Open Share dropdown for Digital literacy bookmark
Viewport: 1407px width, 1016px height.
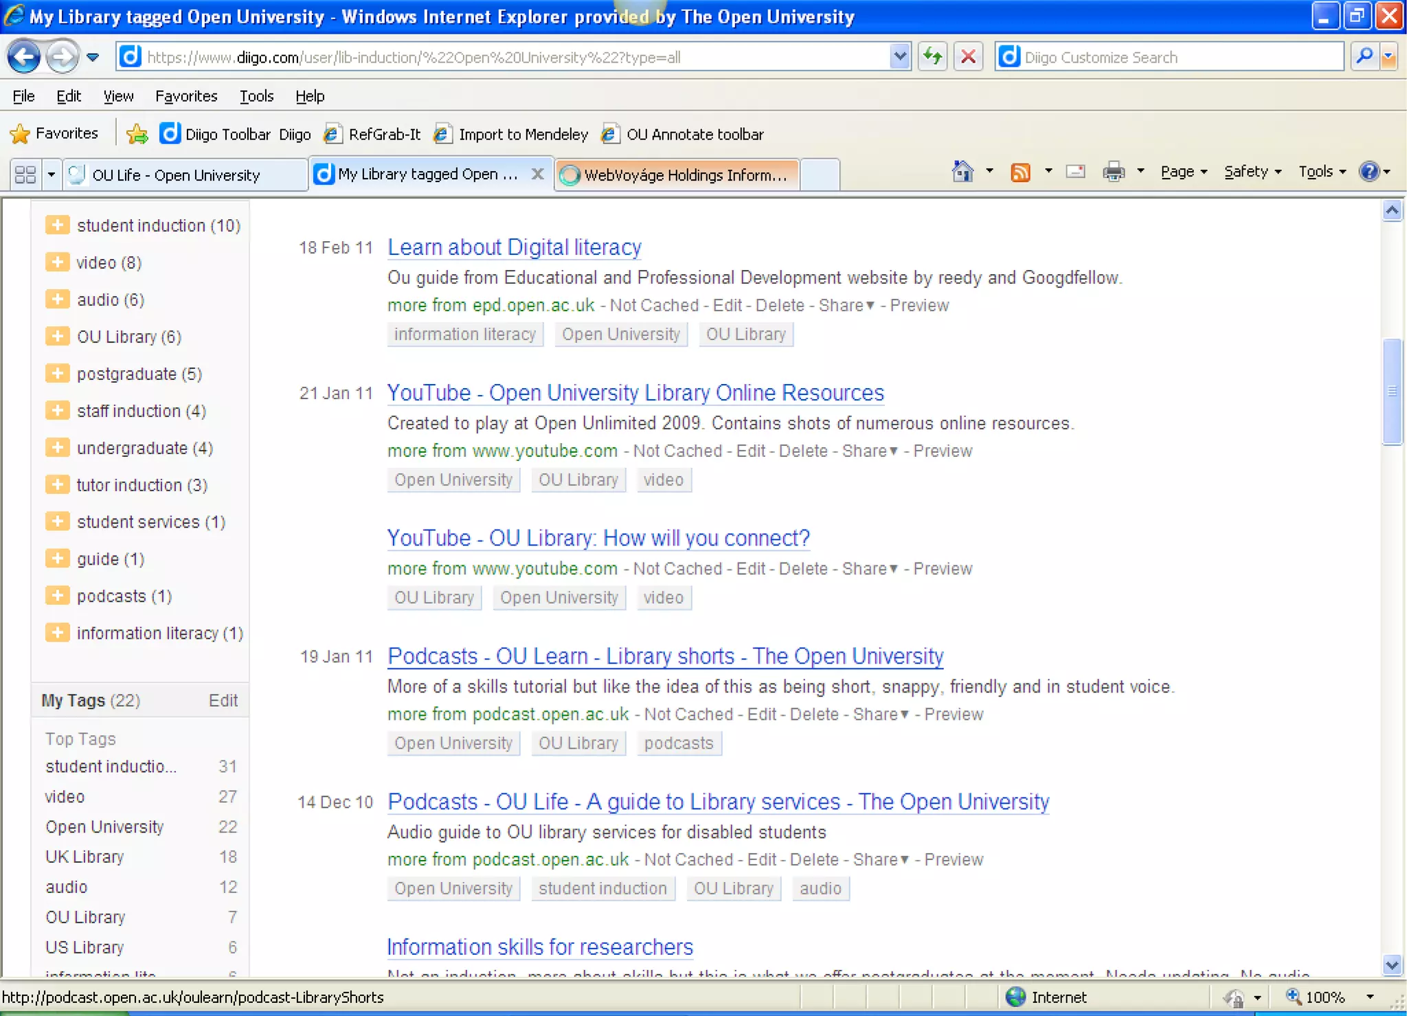846,305
